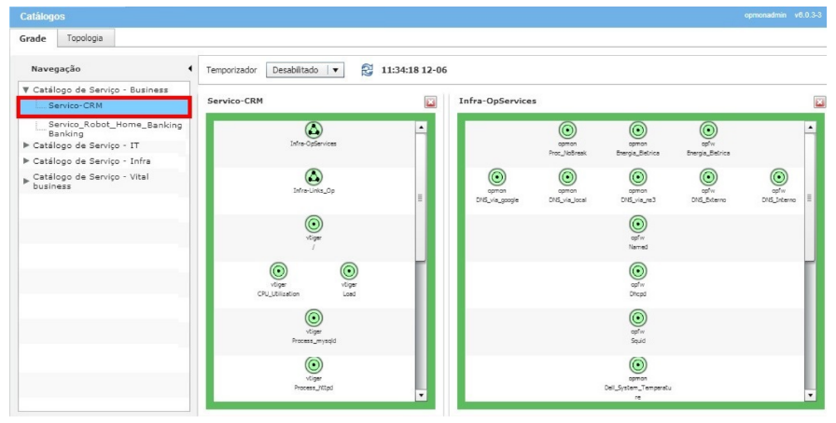
Task: Close the Servico-CRM panel
Action: tap(430, 102)
